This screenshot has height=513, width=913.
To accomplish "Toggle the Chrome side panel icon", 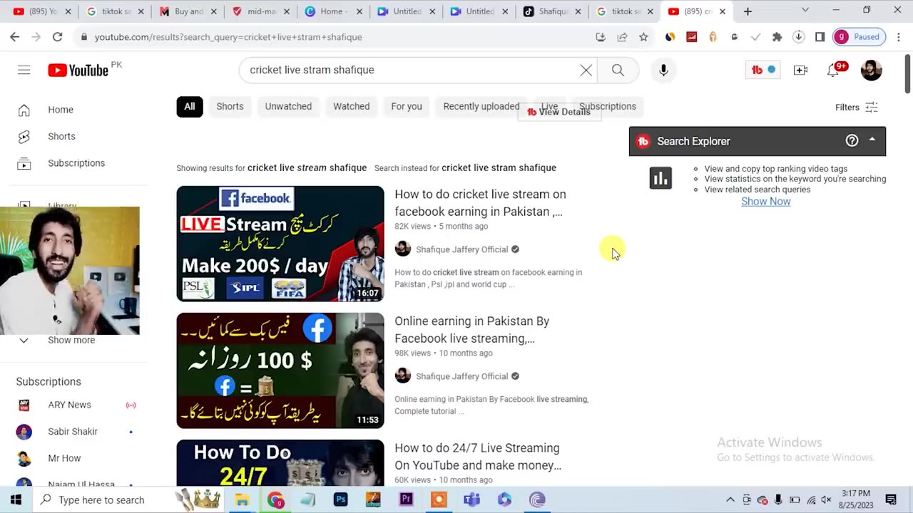I will pyautogui.click(x=820, y=37).
